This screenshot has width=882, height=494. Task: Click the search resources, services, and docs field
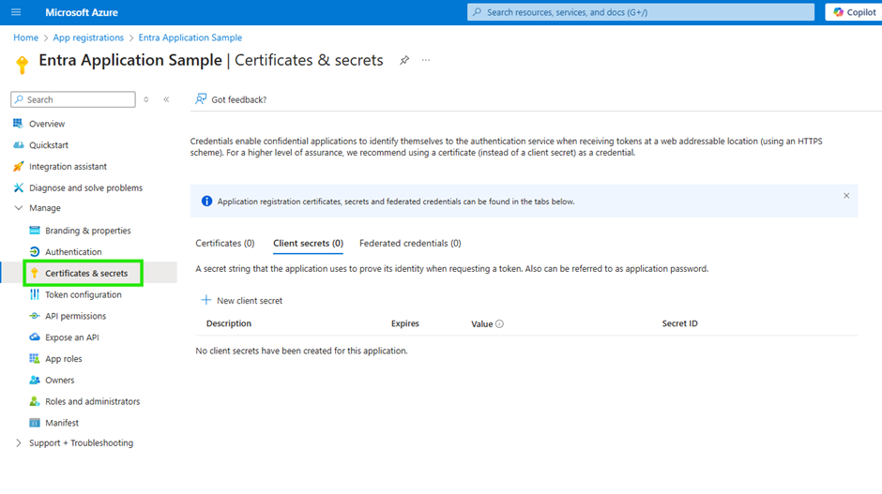coord(640,12)
